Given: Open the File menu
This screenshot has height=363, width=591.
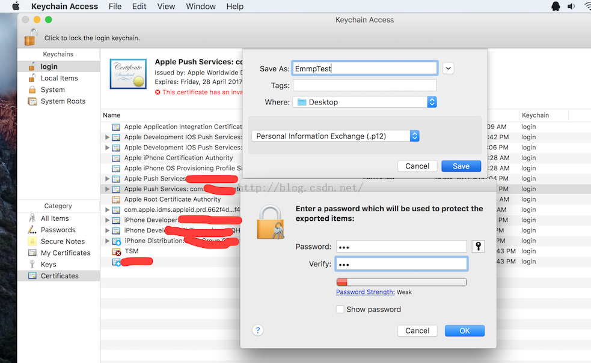Looking at the screenshot, I should [x=115, y=7].
